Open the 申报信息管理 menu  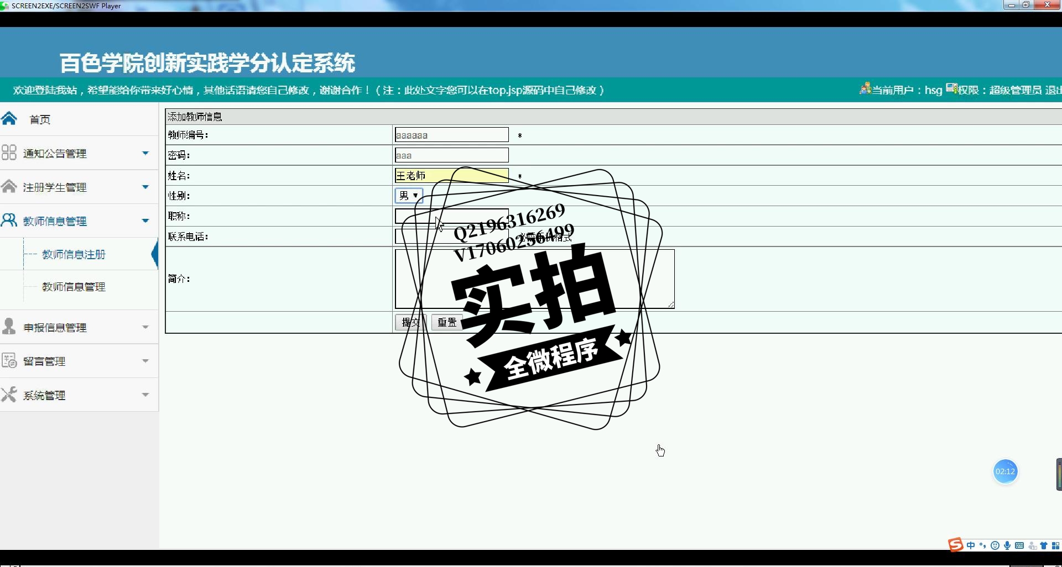point(55,328)
